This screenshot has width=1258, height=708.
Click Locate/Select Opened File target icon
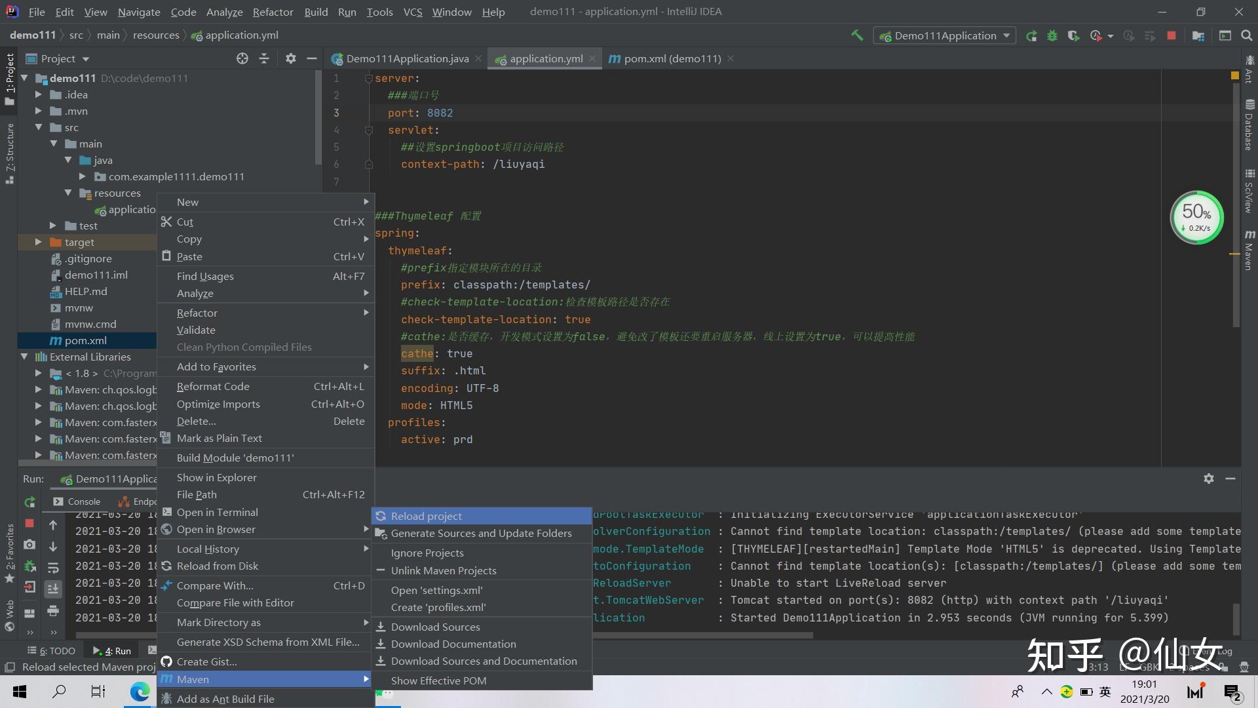click(242, 58)
